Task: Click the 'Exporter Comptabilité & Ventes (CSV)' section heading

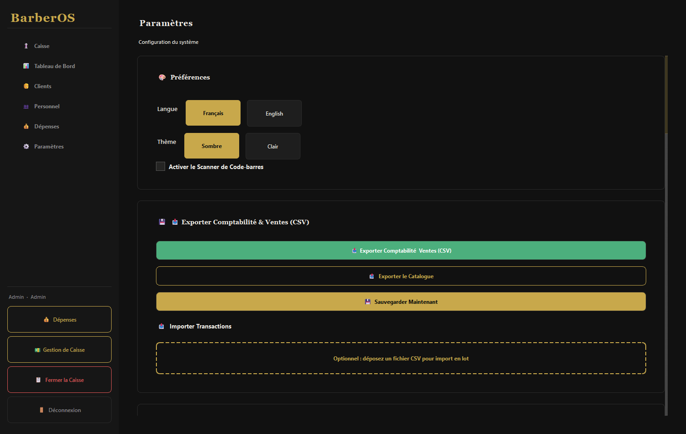Action: pos(245,222)
